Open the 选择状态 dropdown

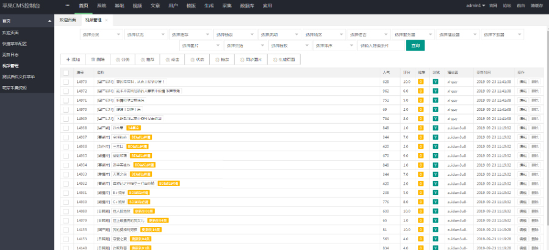146,35
